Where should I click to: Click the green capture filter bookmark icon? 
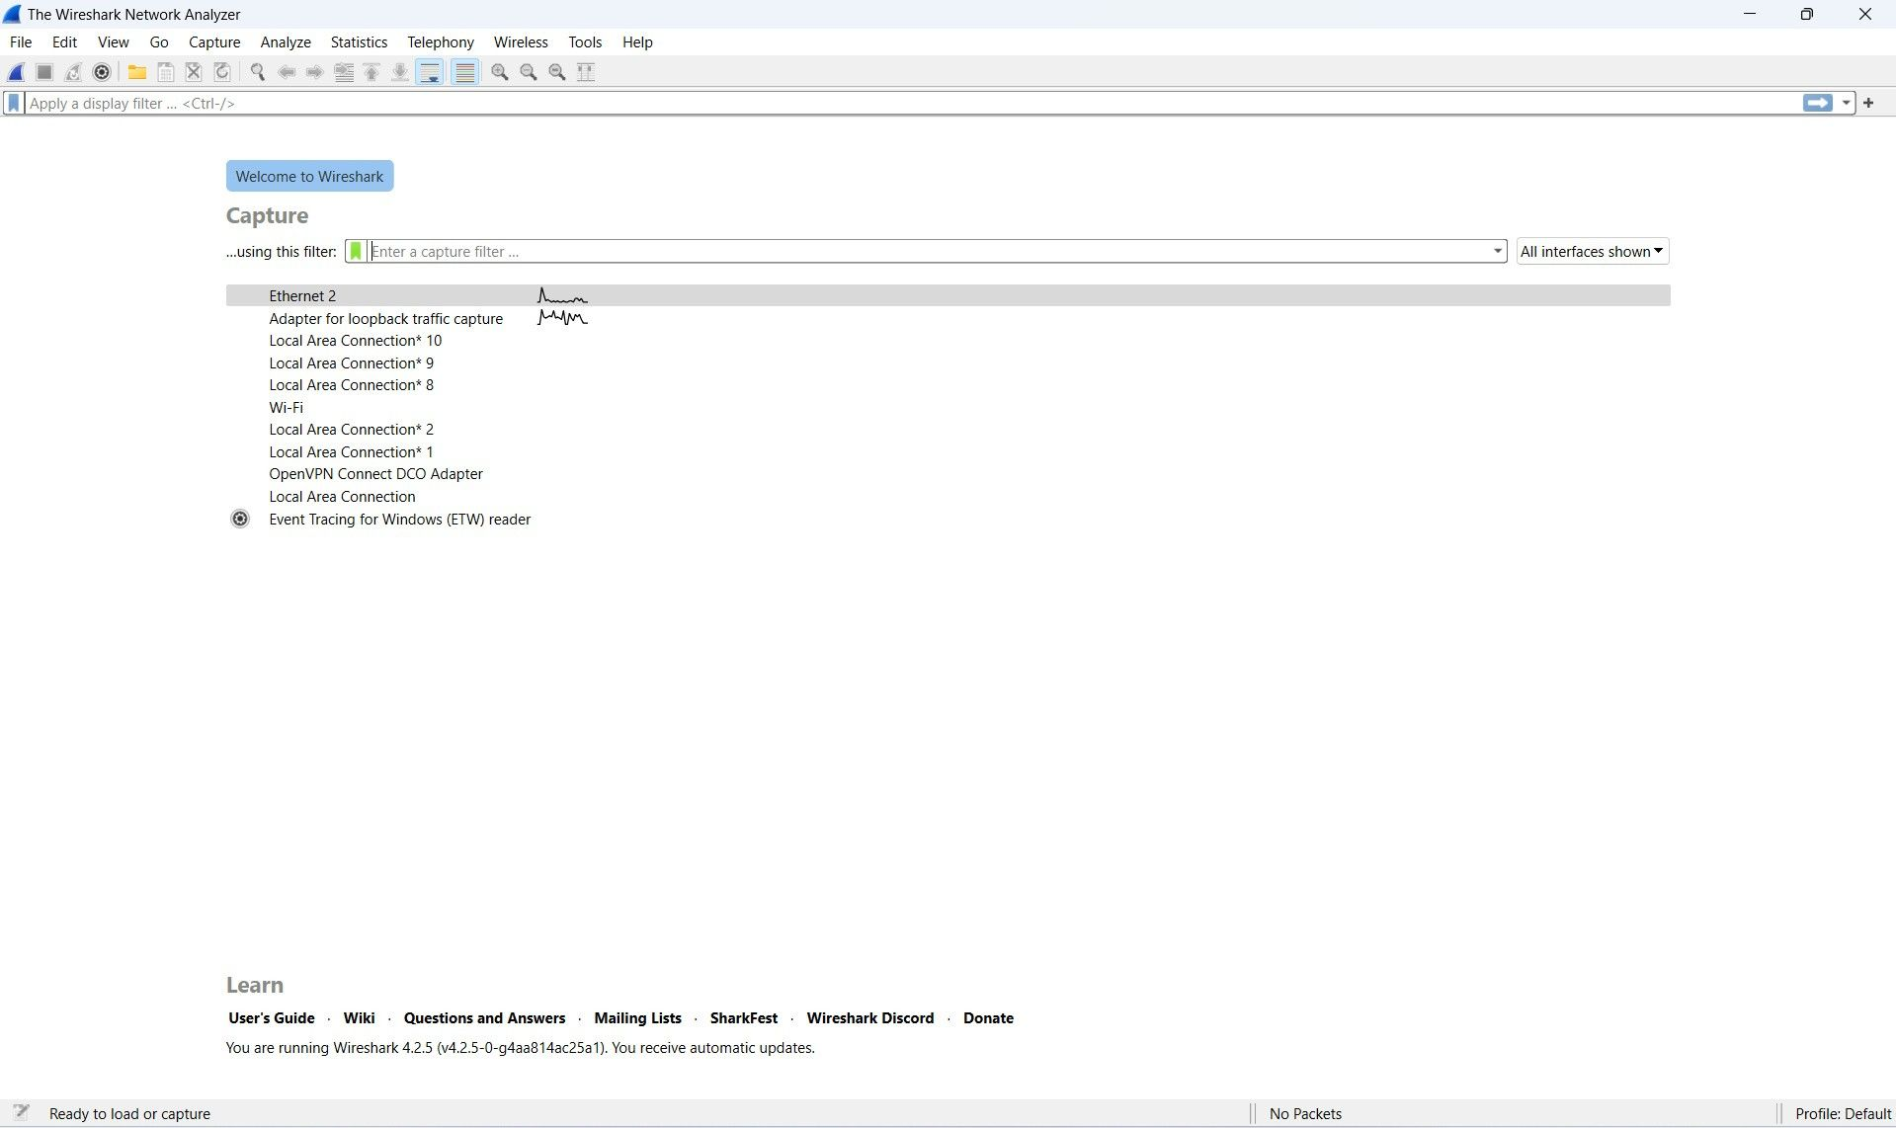[x=356, y=251]
